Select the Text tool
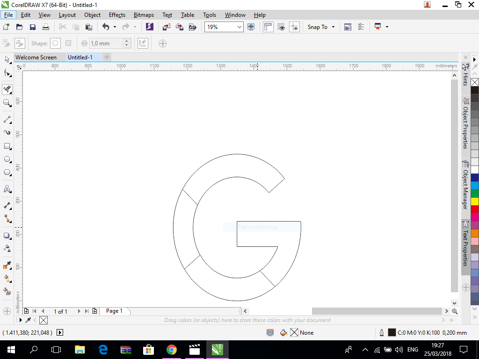Screen dimensions: 479x359 pos(7,189)
